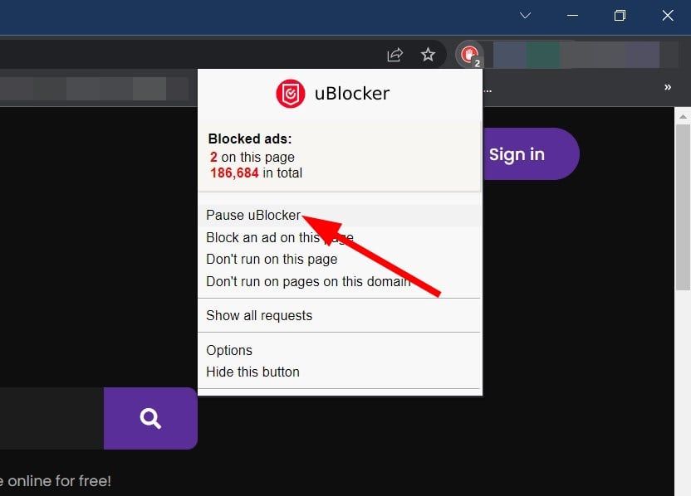
Task: Click the purple search magnifier button
Action: click(150, 418)
